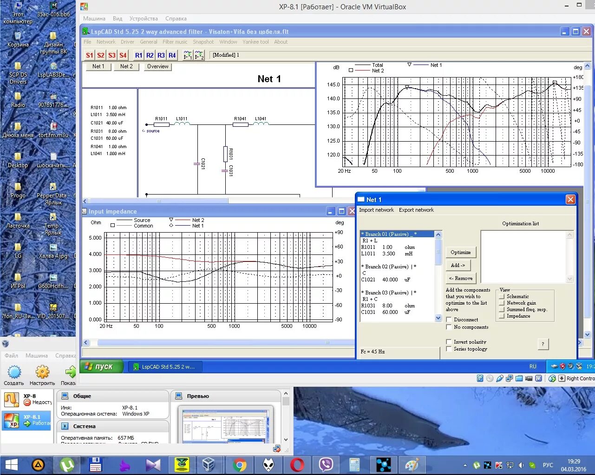The height and width of the screenshot is (475, 595).
Task: Recall snapshot R3 in the toolbar
Action: [161, 55]
